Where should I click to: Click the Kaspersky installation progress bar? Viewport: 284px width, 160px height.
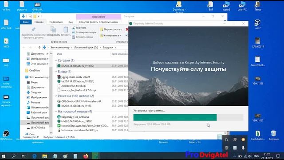[188, 117]
